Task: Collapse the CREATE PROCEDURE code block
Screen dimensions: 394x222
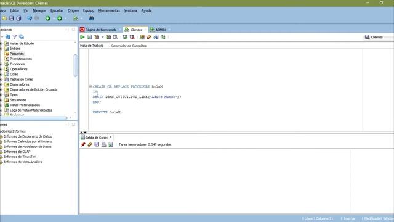Action: 90,86
